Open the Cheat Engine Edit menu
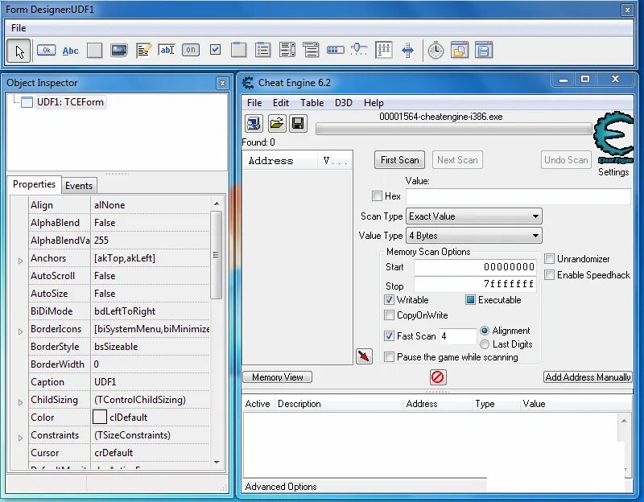Viewport: 644px width, 502px height. coord(281,103)
